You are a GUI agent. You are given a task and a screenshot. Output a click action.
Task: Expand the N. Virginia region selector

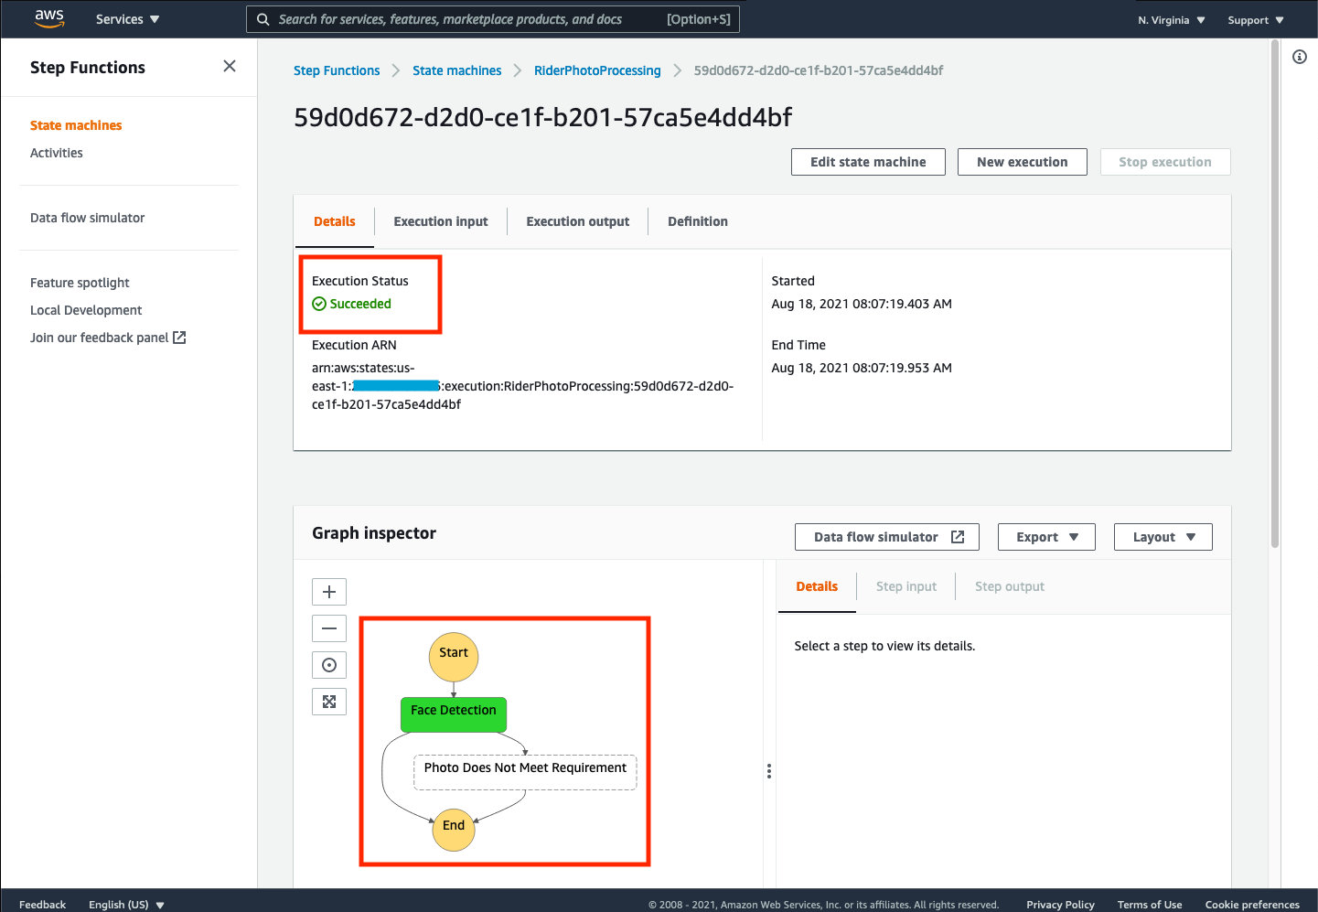pos(1172,20)
